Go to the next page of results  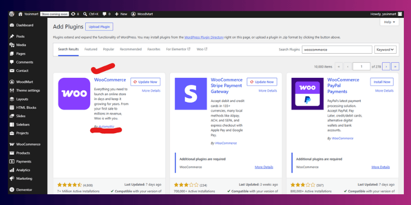386,67
